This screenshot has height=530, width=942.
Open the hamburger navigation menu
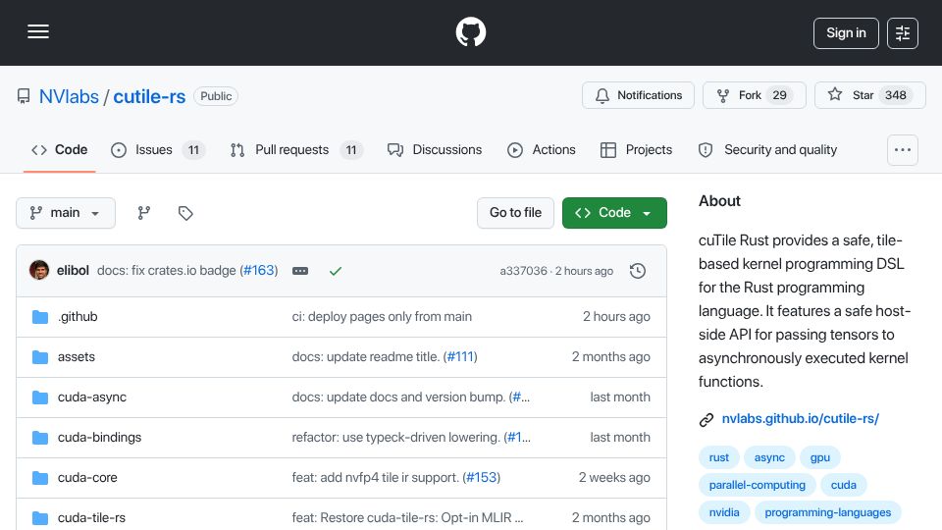click(38, 31)
